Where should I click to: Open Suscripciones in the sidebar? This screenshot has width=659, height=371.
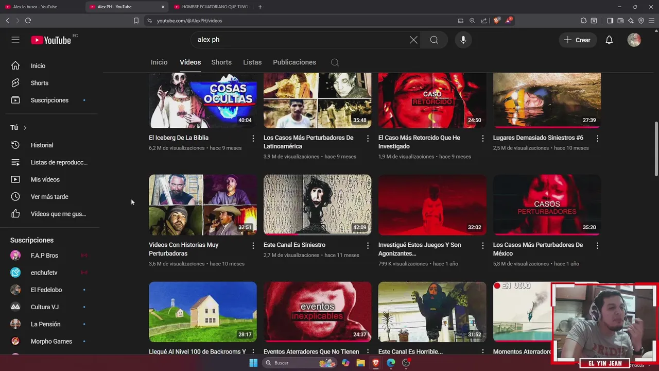tap(49, 100)
